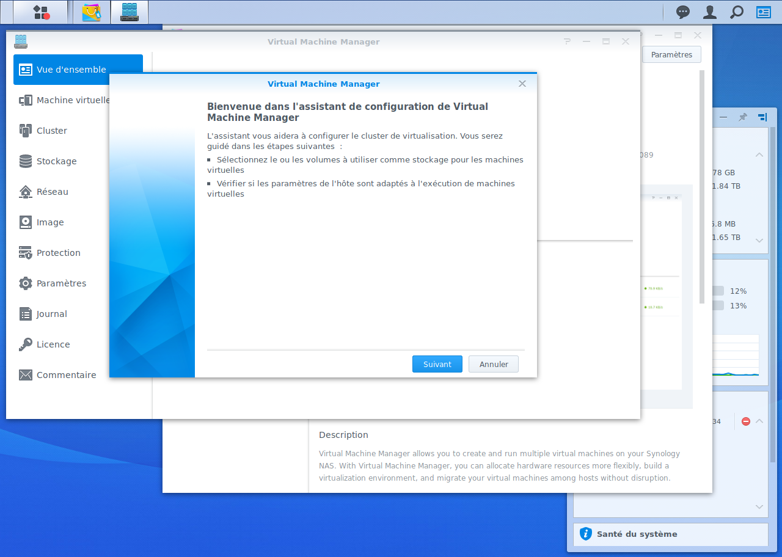Viewport: 782px width, 557px height.
Task: Open the Réseau section
Action: click(x=52, y=192)
